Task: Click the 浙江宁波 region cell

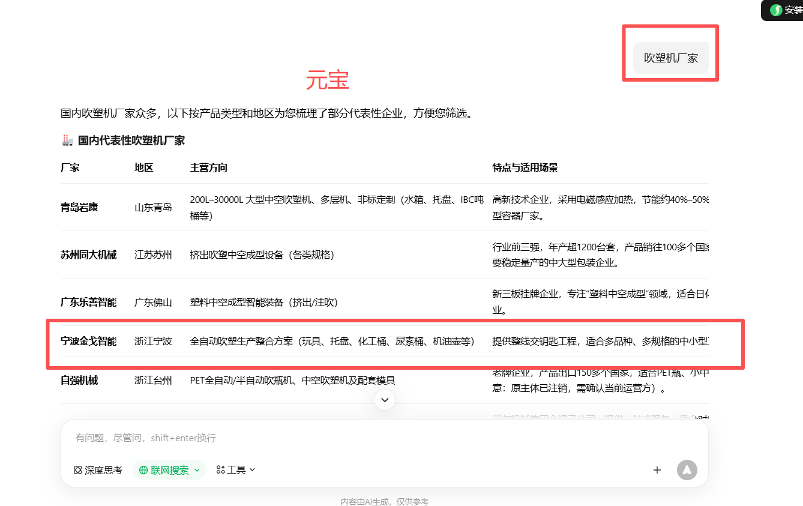Action: 153,341
